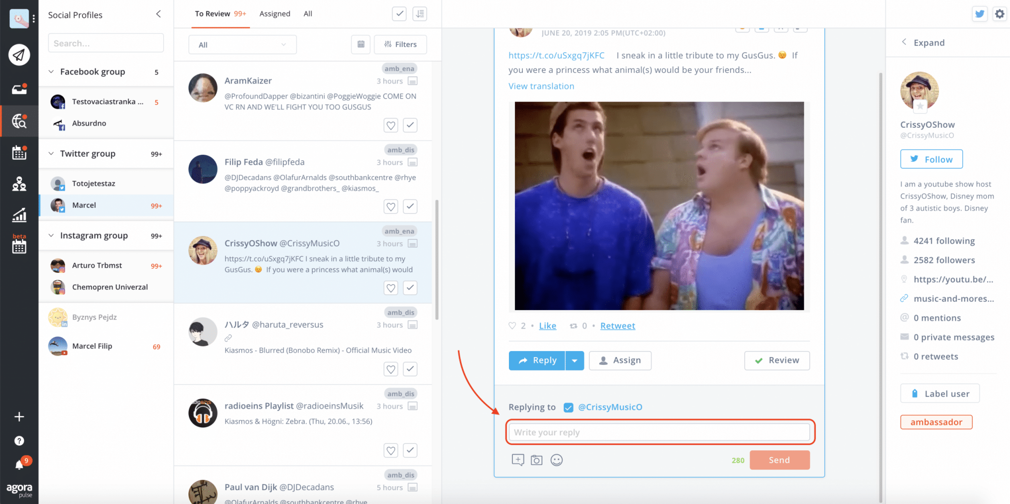Attach a photo with camera icon
The height and width of the screenshot is (504, 1010).
(537, 460)
